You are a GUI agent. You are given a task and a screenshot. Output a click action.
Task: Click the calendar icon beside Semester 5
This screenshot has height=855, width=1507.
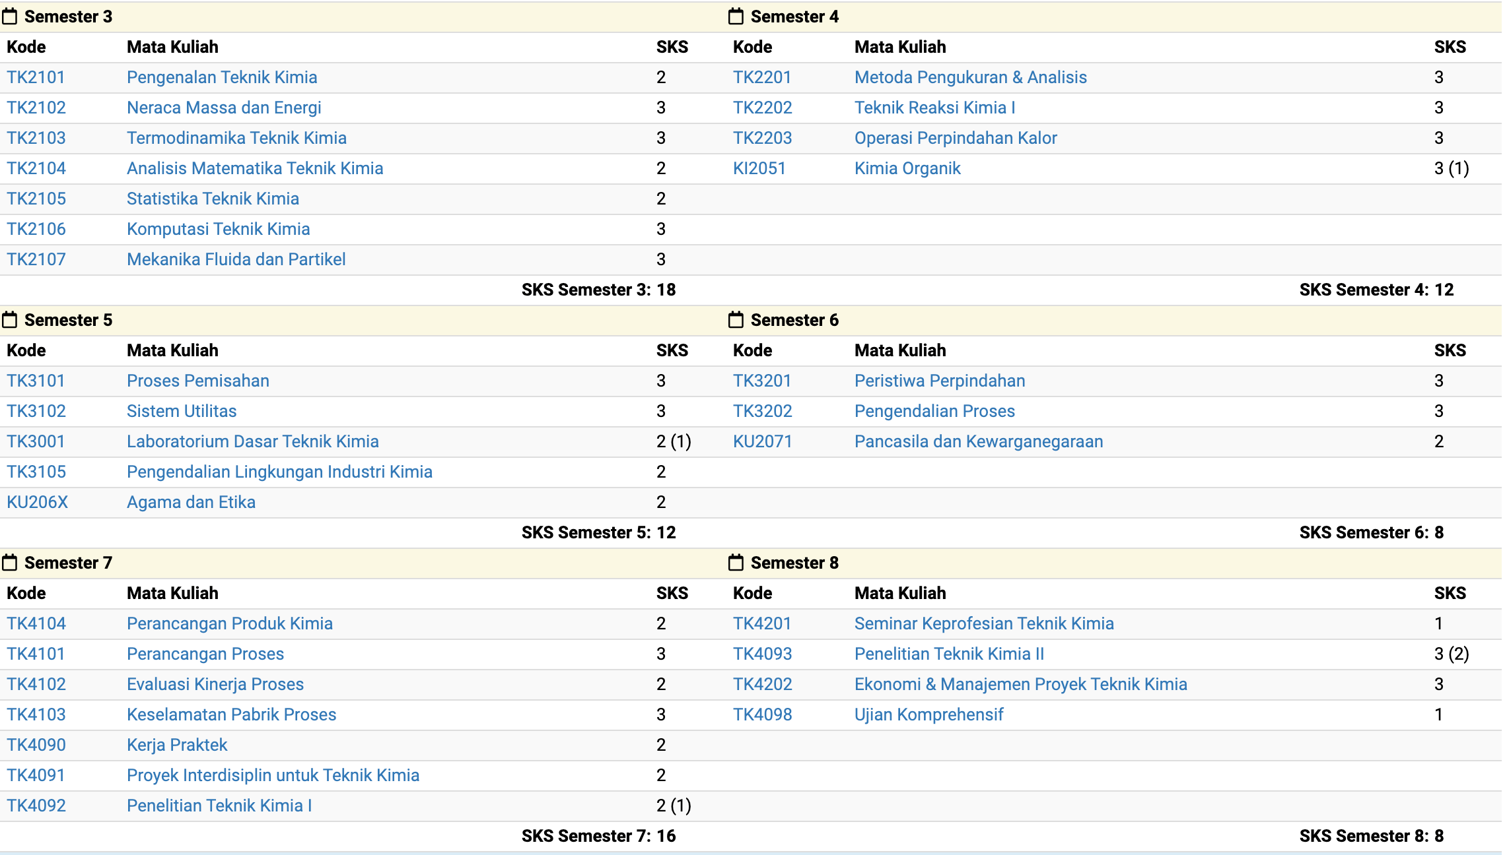click(x=10, y=320)
